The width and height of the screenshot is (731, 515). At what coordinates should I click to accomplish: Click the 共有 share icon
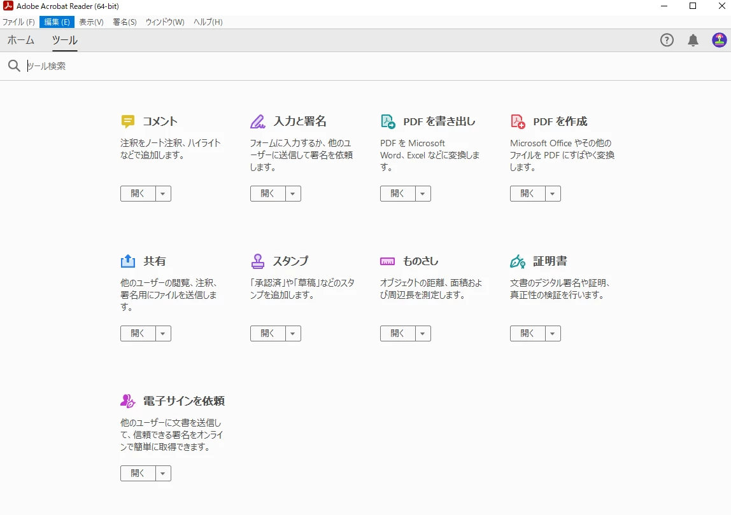point(128,261)
